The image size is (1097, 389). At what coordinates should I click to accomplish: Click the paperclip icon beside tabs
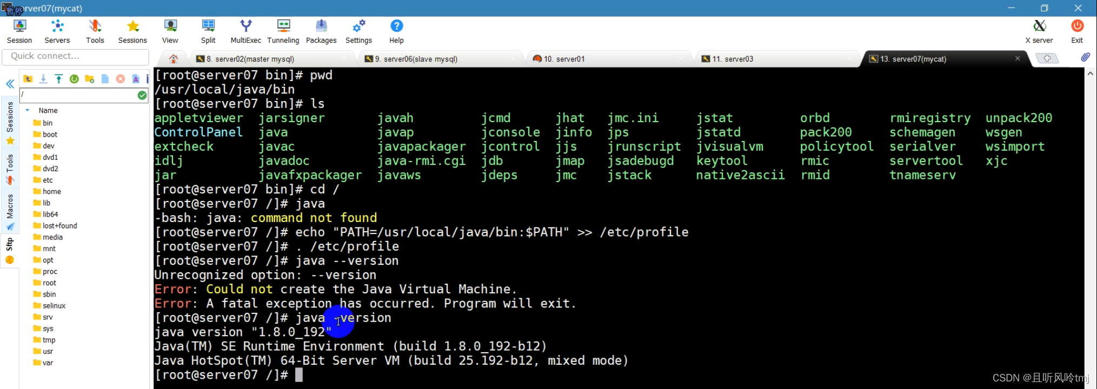1085,57
